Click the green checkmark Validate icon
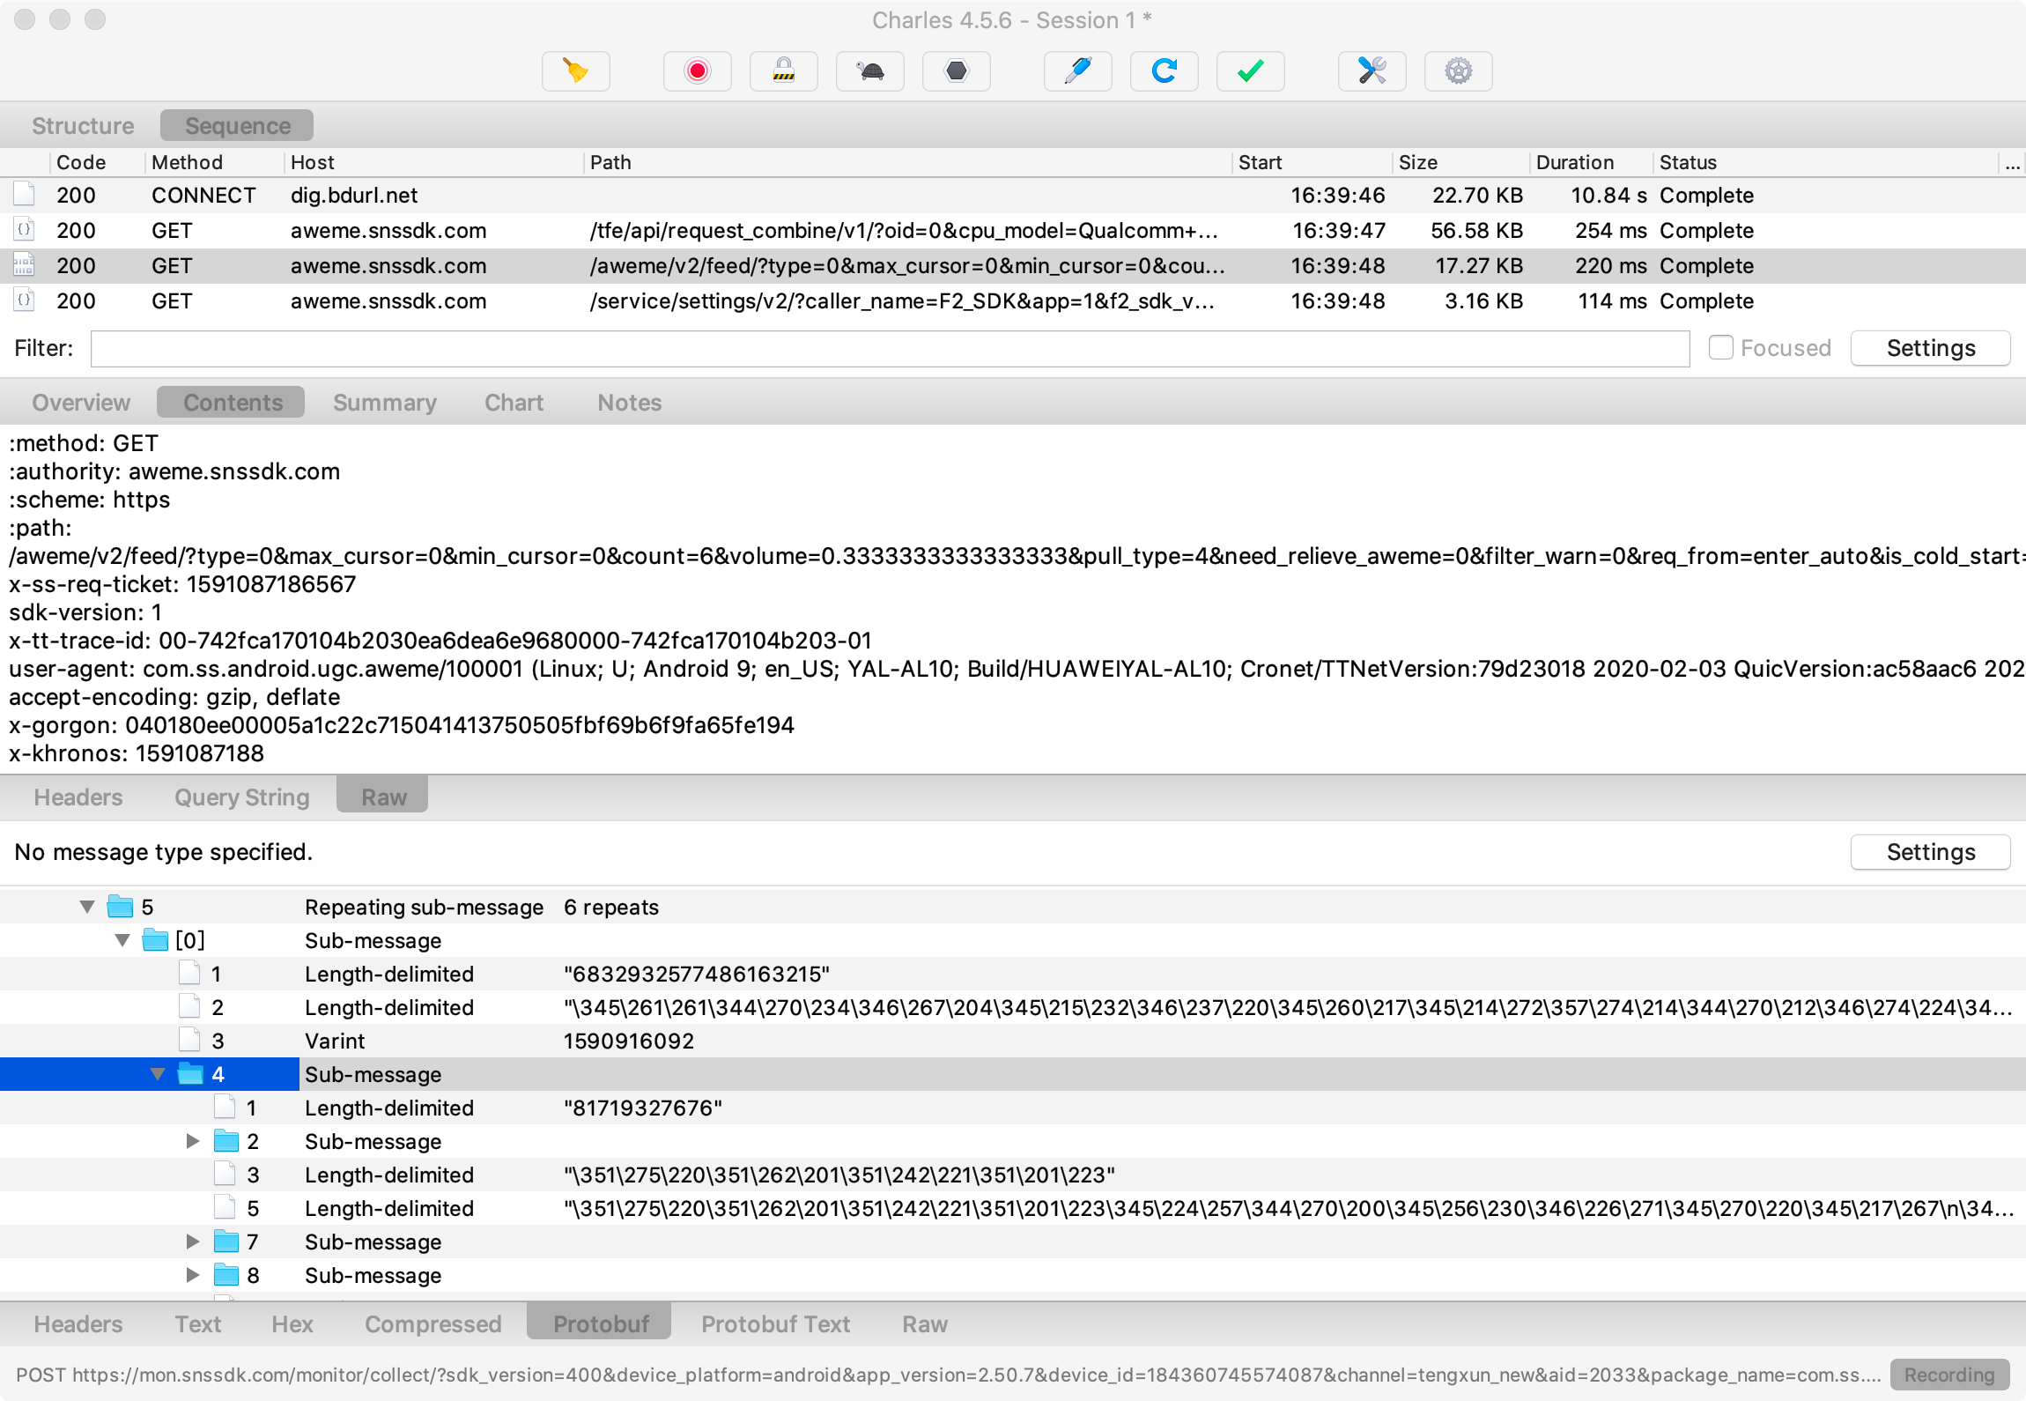The width and height of the screenshot is (2026, 1401). (1250, 70)
